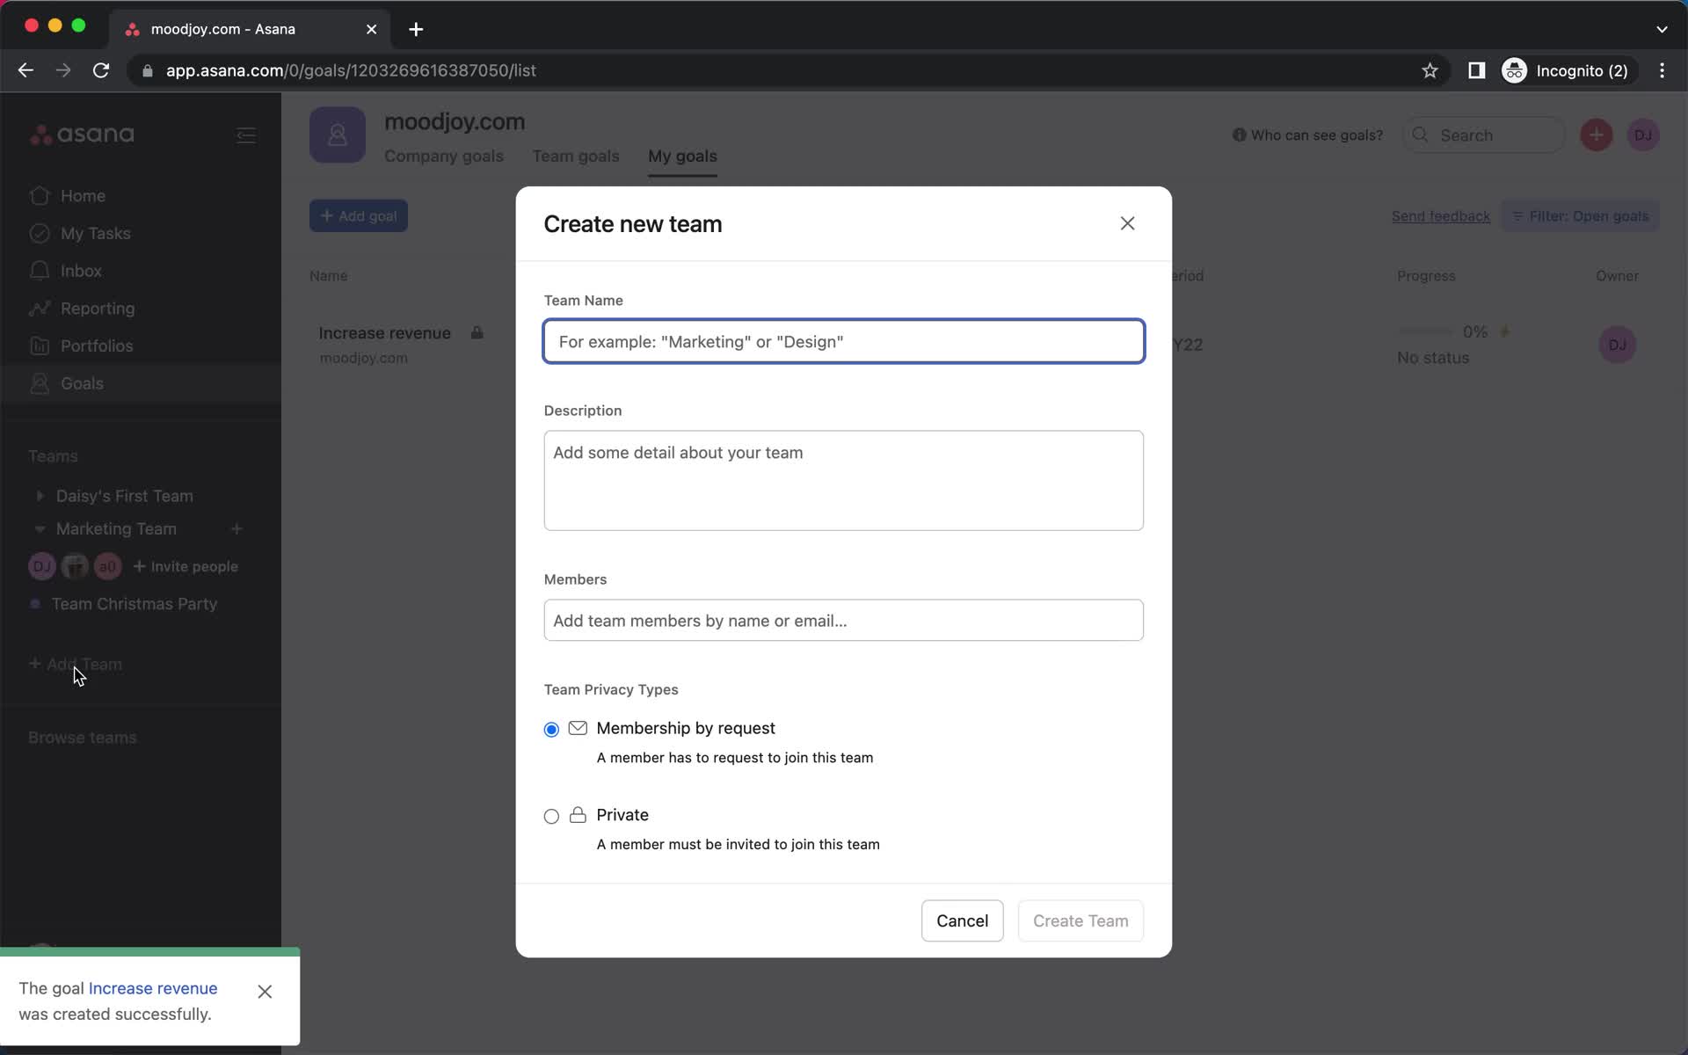Open Home in the sidebar
Viewport: 1688px width, 1055px height.
tap(83, 196)
